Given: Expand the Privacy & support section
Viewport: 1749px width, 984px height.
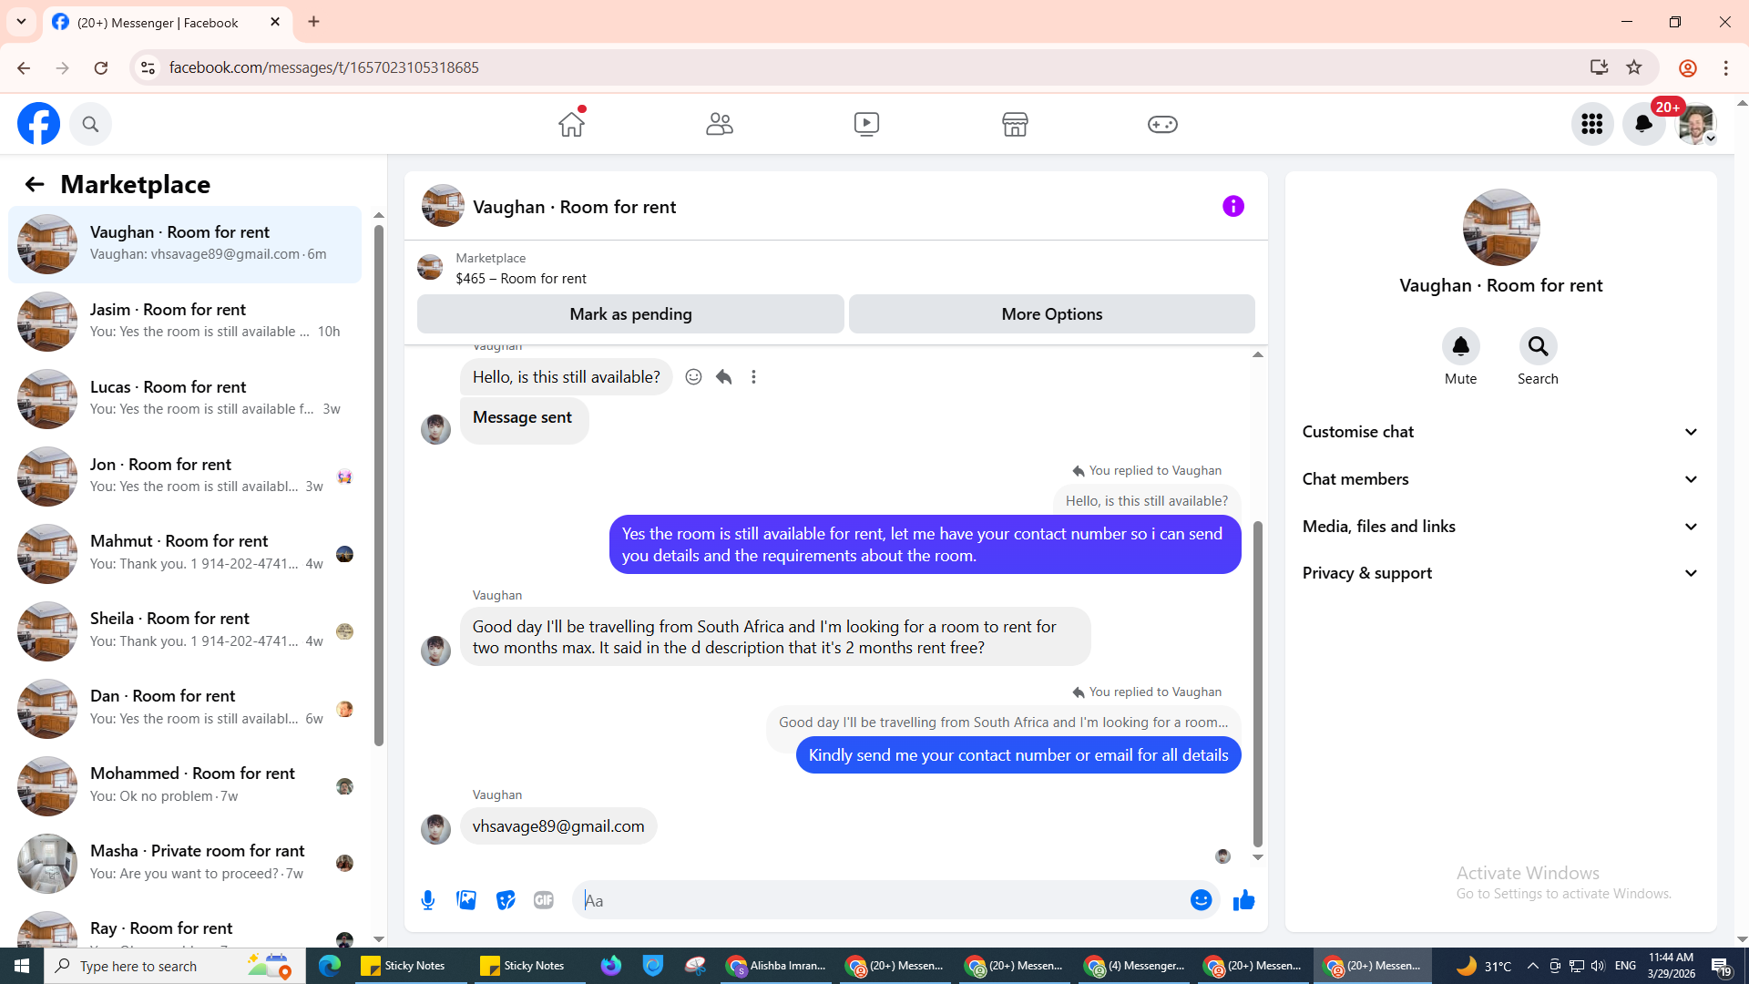Looking at the screenshot, I should pos(1500,573).
